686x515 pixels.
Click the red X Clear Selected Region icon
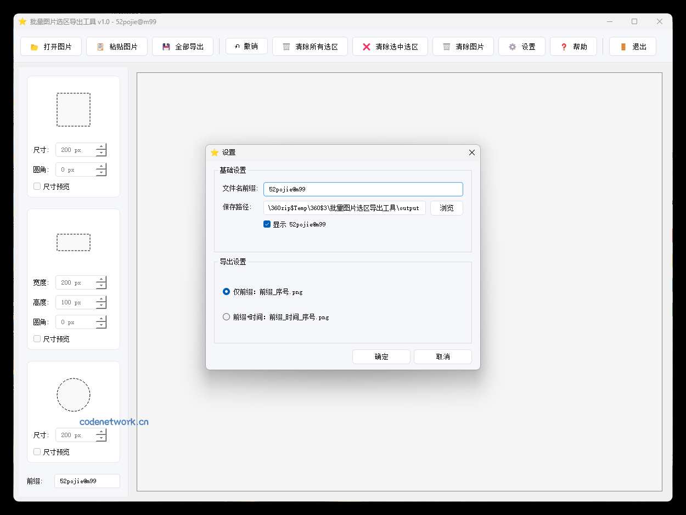coord(366,47)
